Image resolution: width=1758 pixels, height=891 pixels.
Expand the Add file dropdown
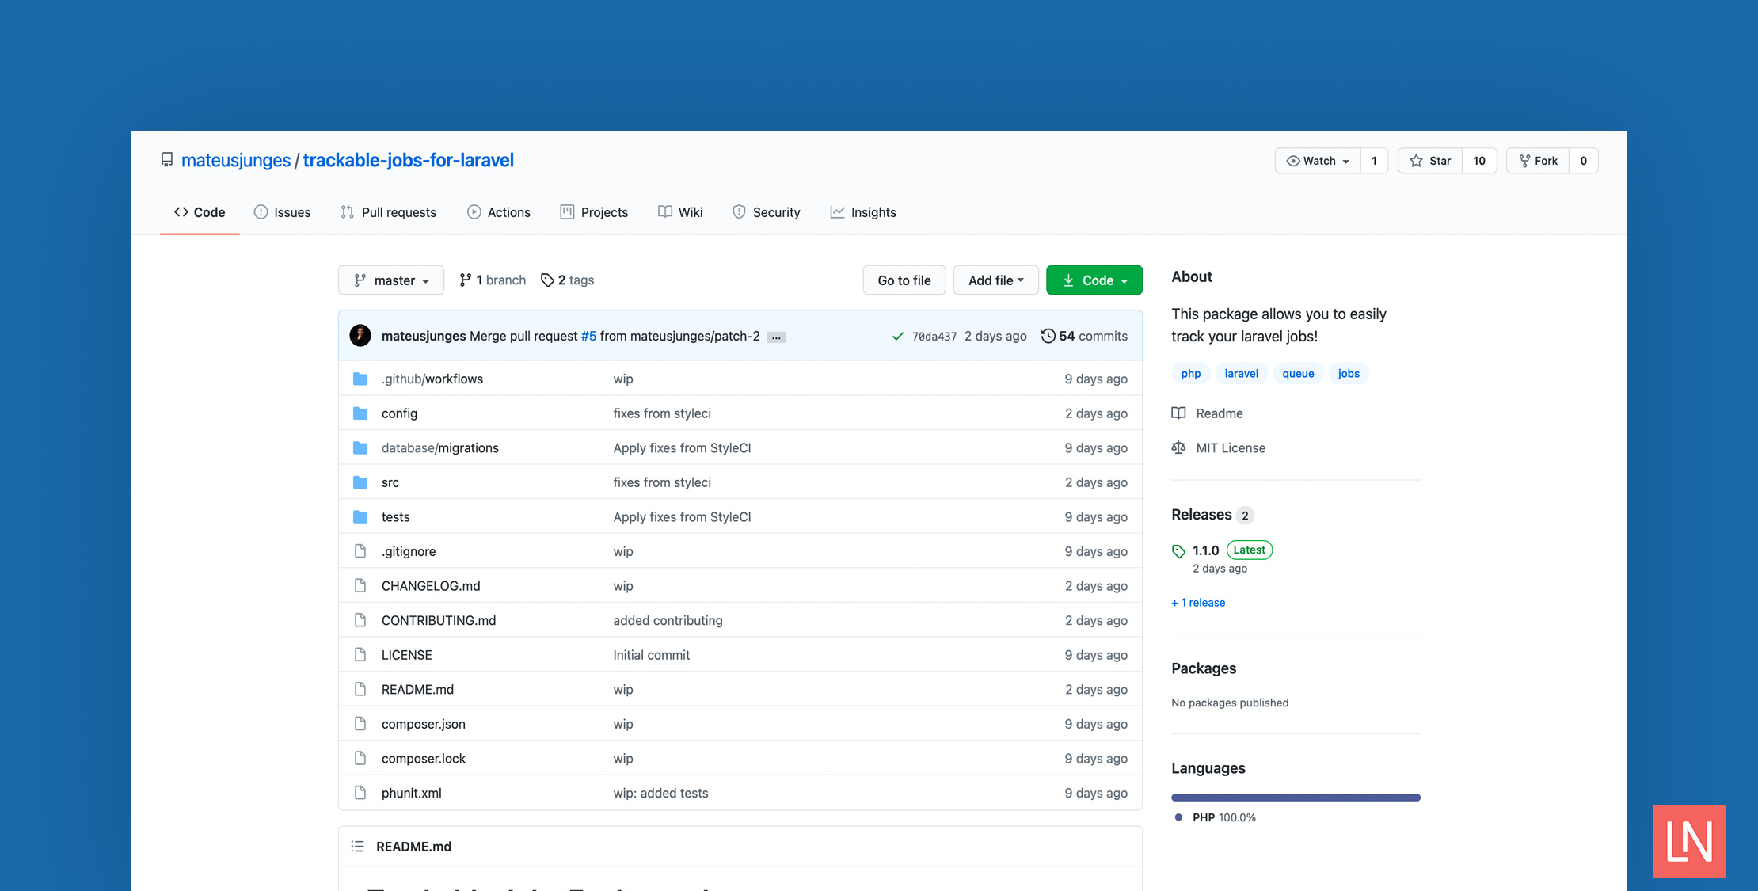point(992,280)
